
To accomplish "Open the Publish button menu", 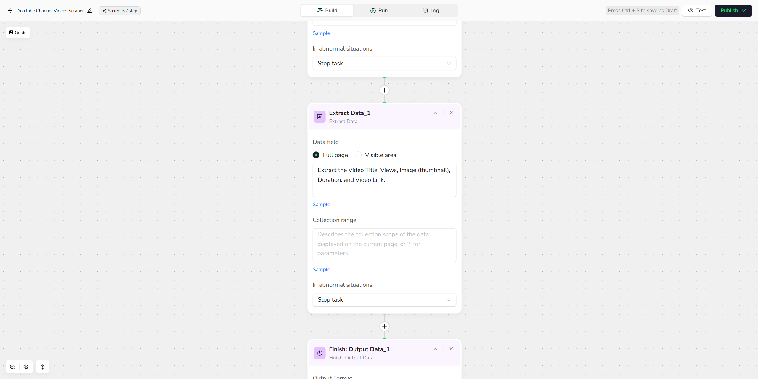I will point(733,11).
